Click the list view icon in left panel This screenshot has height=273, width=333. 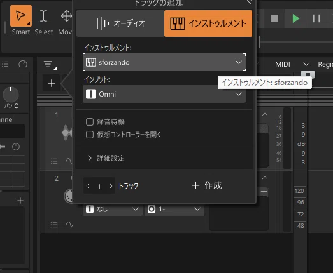[x=5, y=64]
